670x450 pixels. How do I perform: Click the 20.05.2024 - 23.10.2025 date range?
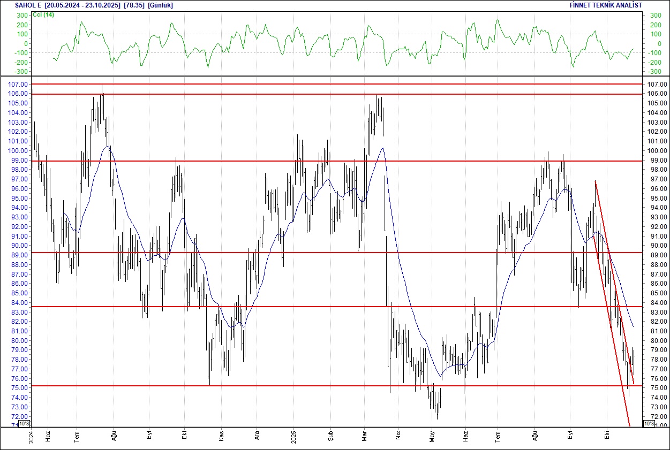click(82, 5)
